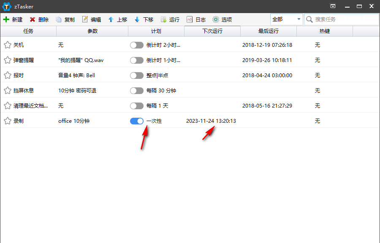Click the "我的提醒" QQ.wav parameter
380x243 pixels.
(81, 60)
